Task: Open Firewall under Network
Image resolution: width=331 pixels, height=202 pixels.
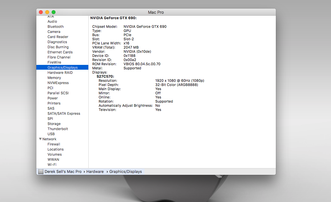Action: click(x=54, y=144)
